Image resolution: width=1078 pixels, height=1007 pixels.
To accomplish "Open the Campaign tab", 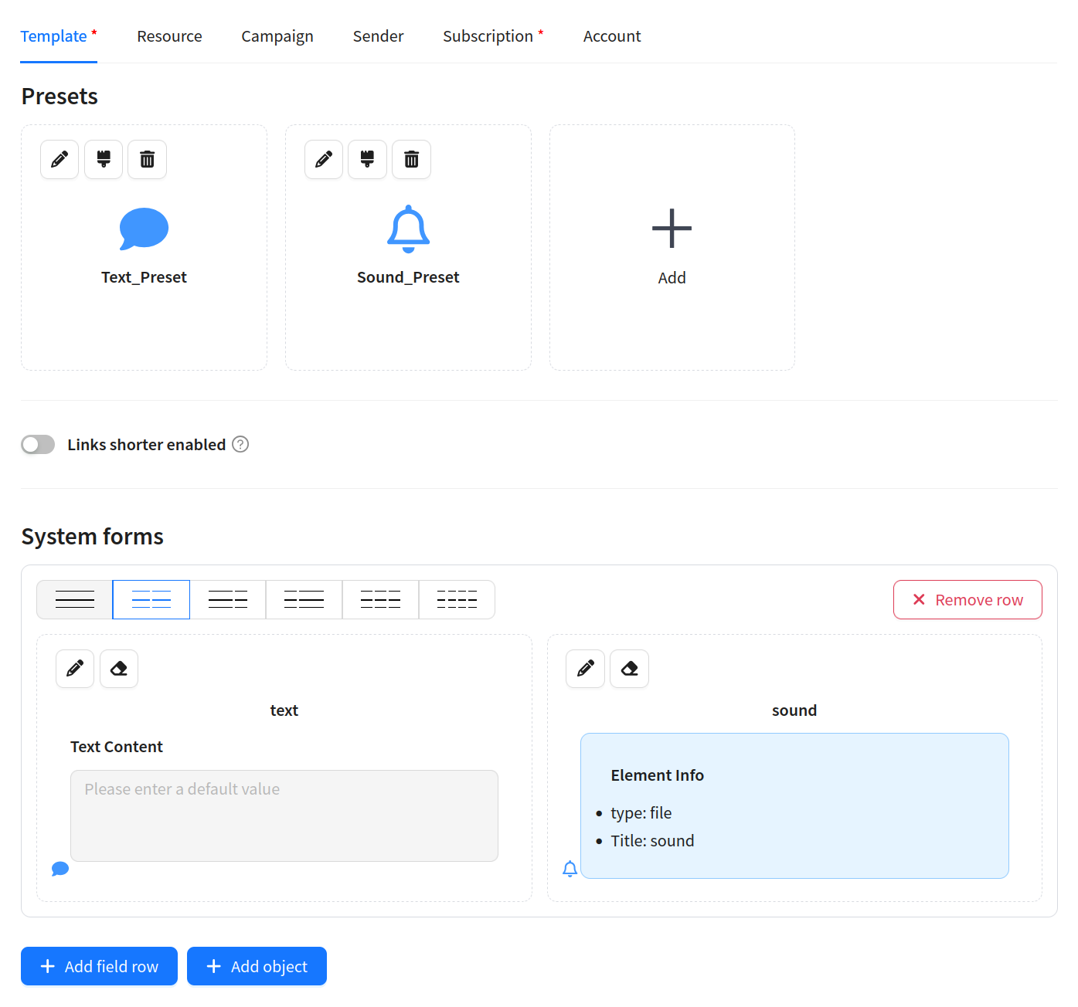I will pos(277,36).
